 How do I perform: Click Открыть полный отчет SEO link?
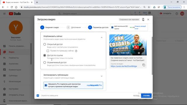(140, 27)
